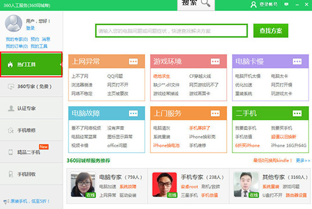The height and width of the screenshot is (209, 312).
Task: Select 上不了网 under 上网异常
Action: [80, 76]
